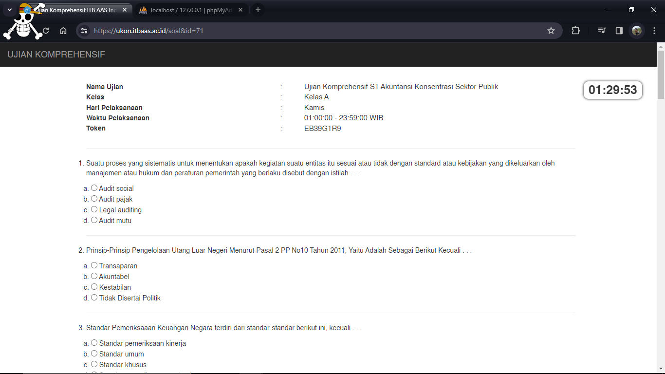
Task: Toggle the browser side panel icon
Action: point(619,31)
